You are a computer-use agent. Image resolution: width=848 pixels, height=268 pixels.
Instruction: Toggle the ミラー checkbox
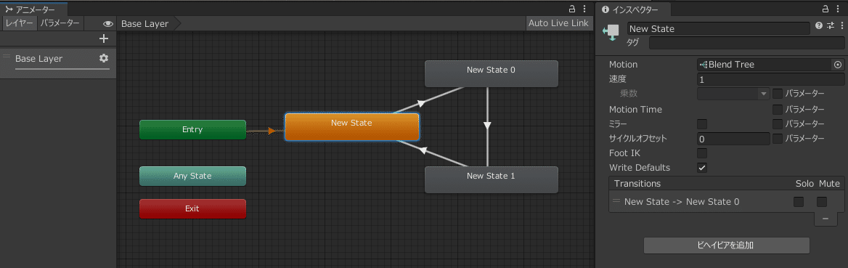click(x=702, y=124)
